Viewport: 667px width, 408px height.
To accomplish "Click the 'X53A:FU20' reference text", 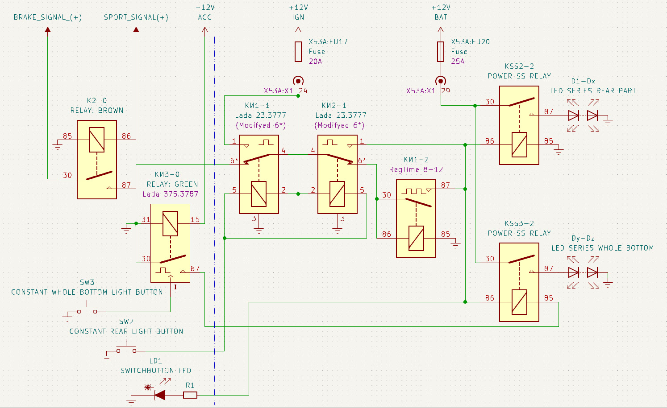I will 471,41.
